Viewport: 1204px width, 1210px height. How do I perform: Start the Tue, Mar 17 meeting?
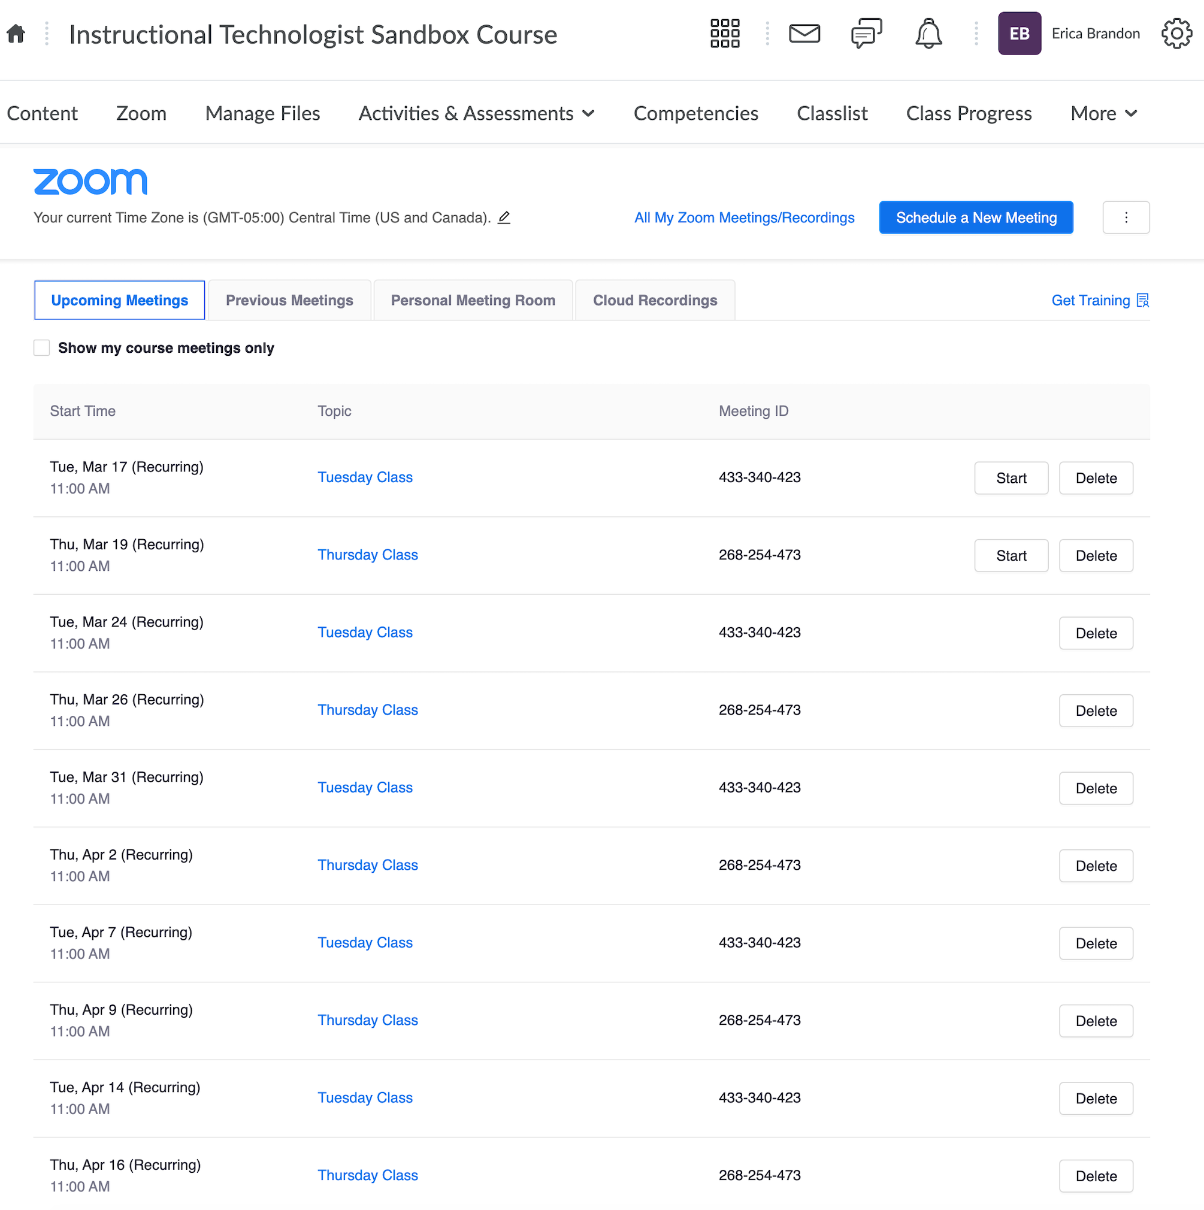pos(1011,478)
